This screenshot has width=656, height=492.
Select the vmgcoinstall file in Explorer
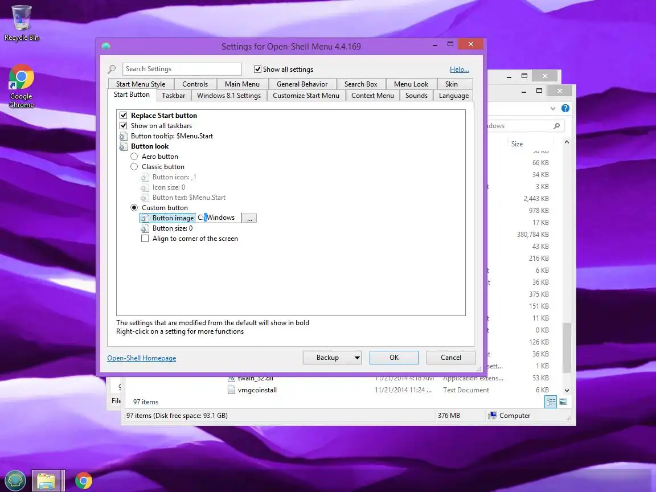[x=257, y=390]
